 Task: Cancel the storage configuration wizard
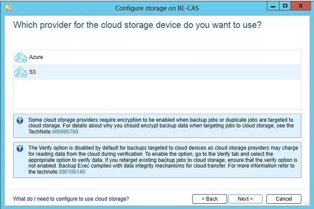pyautogui.click(x=284, y=199)
